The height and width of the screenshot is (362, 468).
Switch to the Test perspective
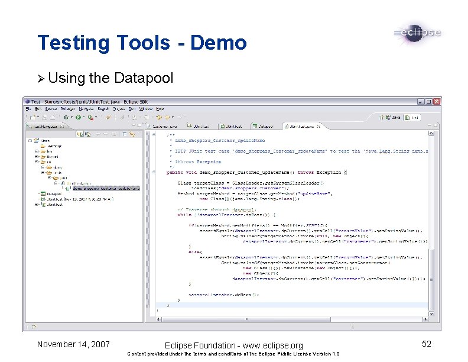pyautogui.click(x=412, y=117)
